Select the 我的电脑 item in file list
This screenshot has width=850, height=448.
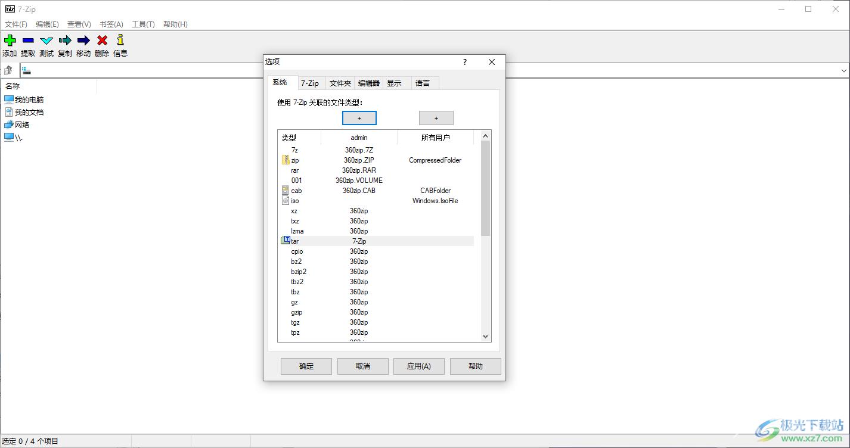click(x=24, y=99)
